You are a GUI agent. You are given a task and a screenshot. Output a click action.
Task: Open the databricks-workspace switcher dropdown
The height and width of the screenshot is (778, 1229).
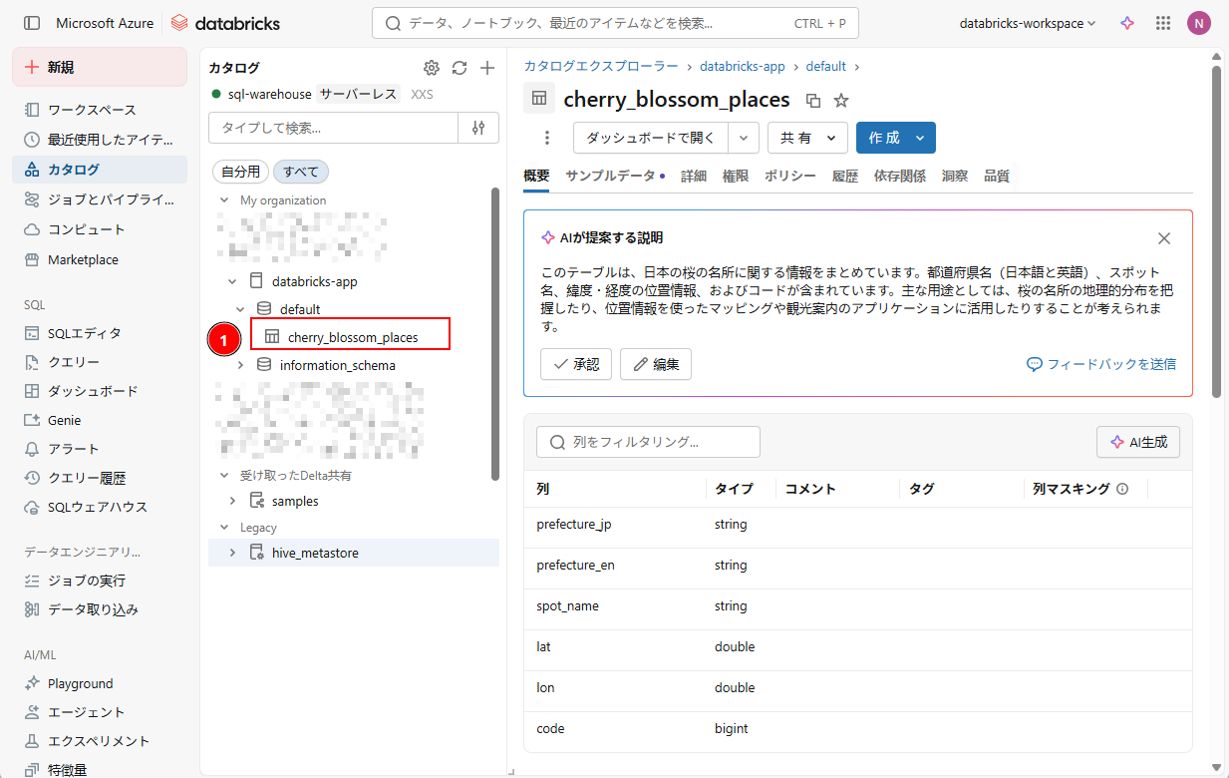click(1027, 23)
